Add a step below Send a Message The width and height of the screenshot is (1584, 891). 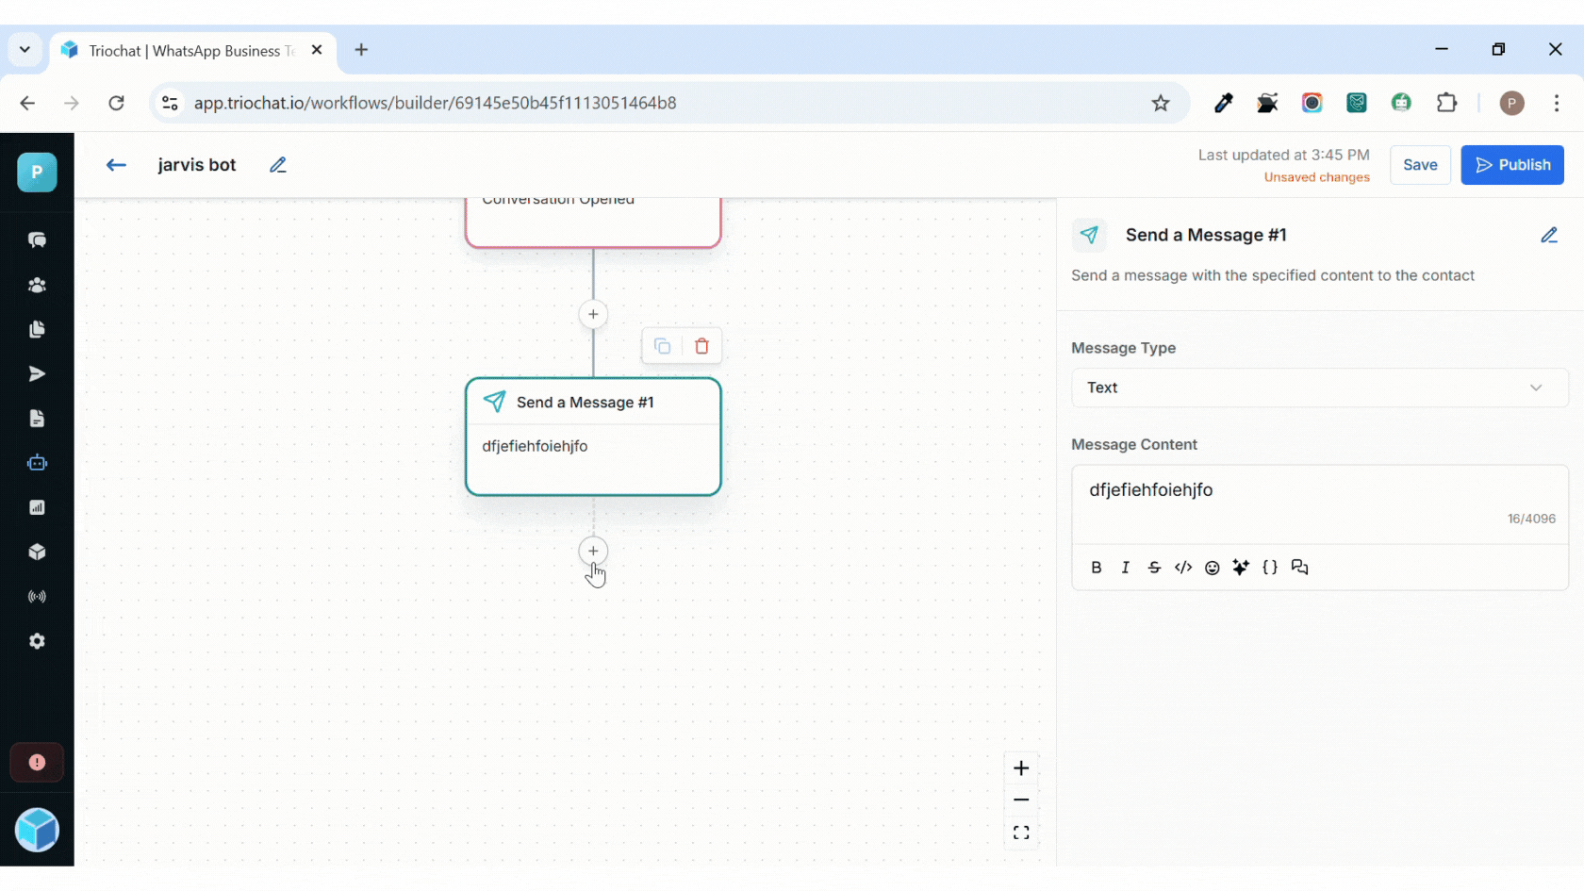tap(593, 551)
